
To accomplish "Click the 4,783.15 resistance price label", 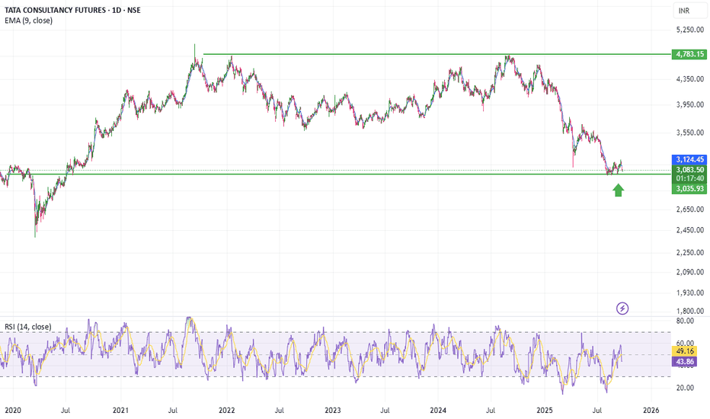I will [x=689, y=54].
